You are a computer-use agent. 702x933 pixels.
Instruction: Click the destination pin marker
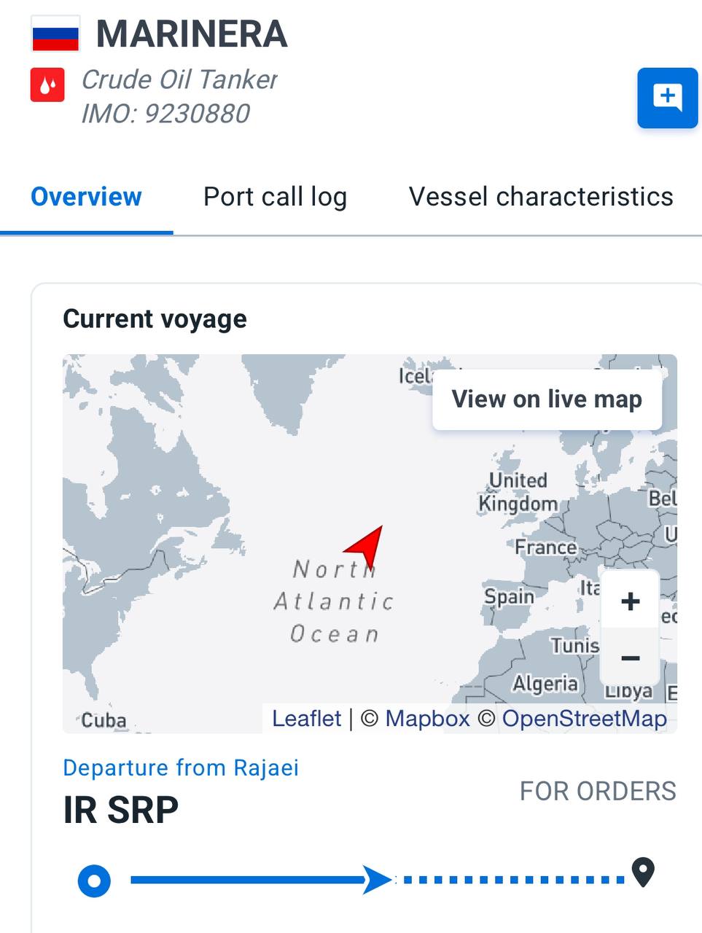pyautogui.click(x=642, y=872)
